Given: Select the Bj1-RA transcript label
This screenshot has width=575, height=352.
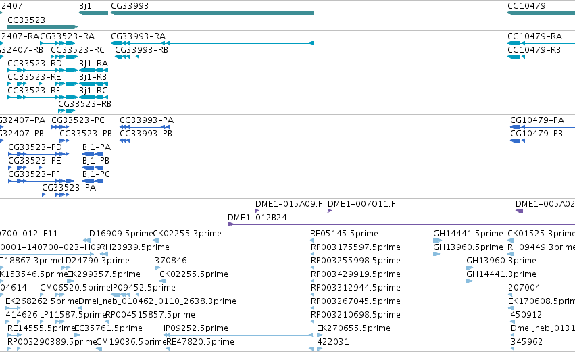Looking at the screenshot, I should point(93,63).
